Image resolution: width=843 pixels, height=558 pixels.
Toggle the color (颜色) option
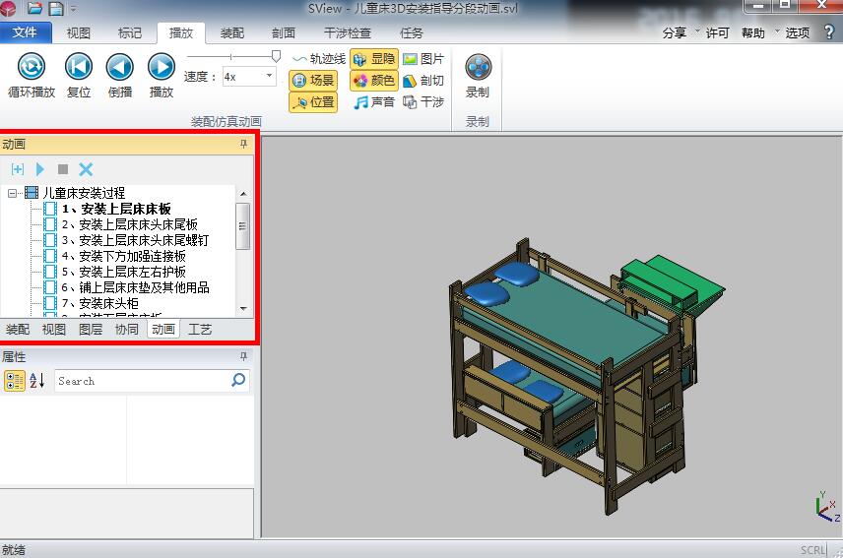374,81
